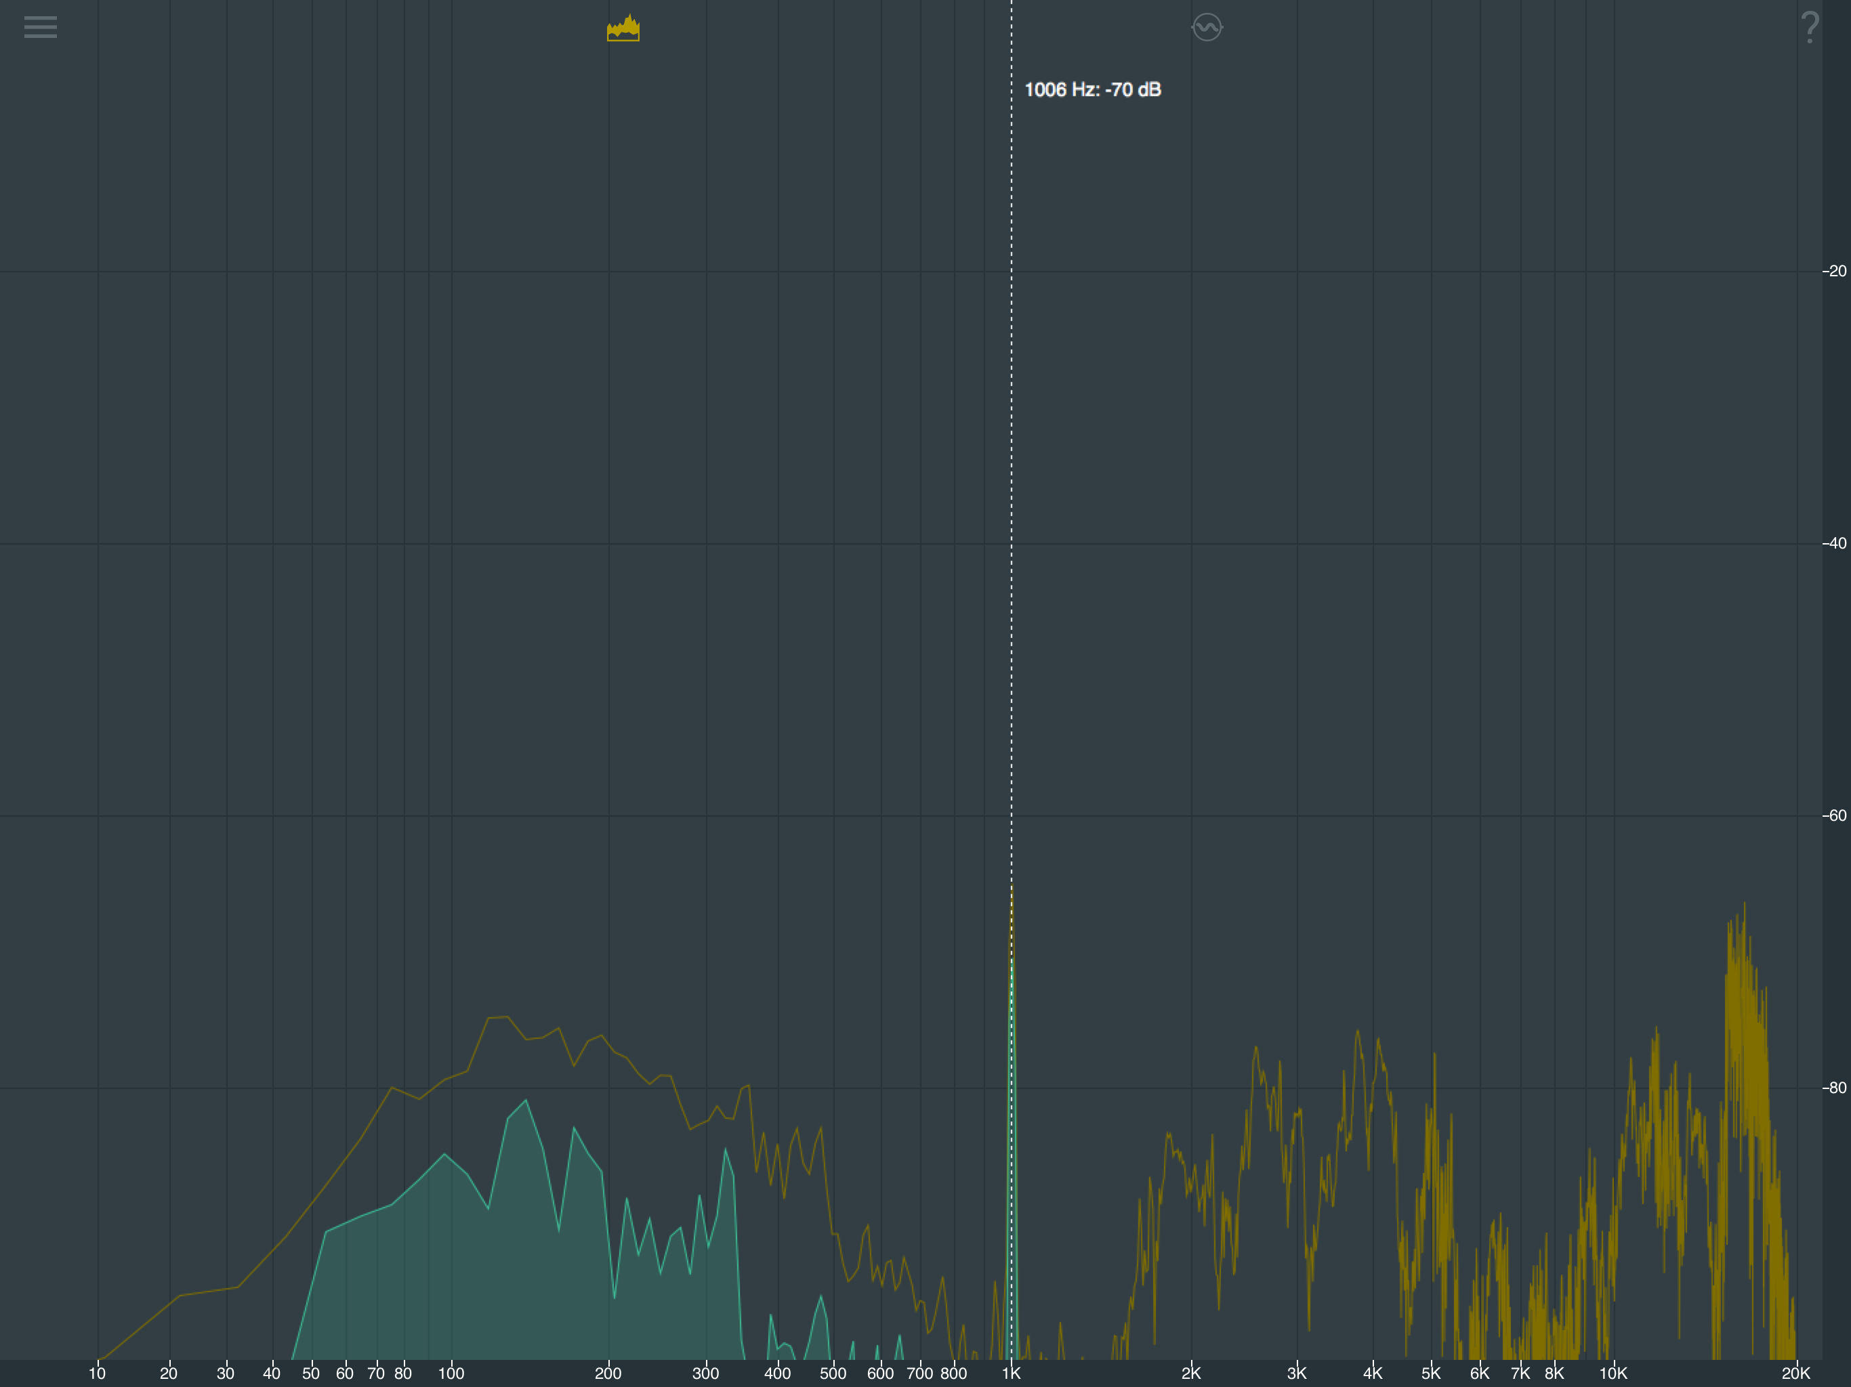Click the -20 dB level scale label
The width and height of the screenshot is (1851, 1387).
click(1834, 271)
